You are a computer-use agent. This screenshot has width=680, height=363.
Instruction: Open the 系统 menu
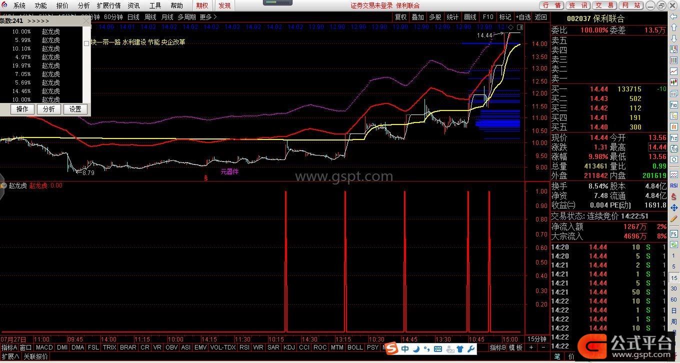19,5
